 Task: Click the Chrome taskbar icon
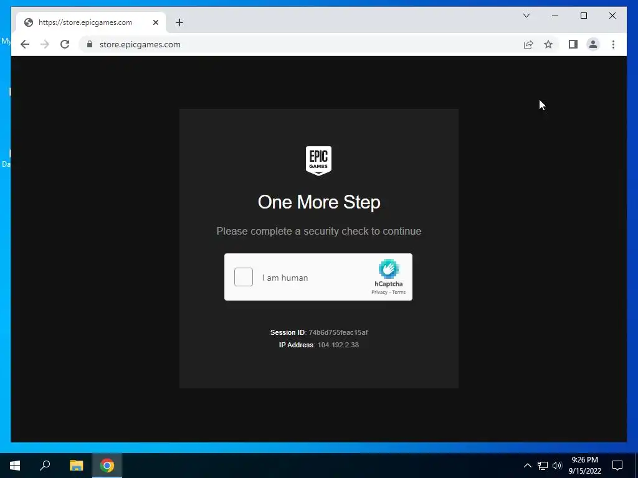pyautogui.click(x=107, y=466)
